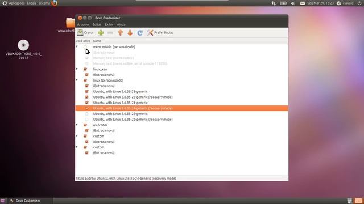Open the Locais panel menu
This screenshot has width=364, height=204.
click(32, 3)
